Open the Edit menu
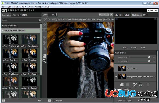 coord(9,7)
